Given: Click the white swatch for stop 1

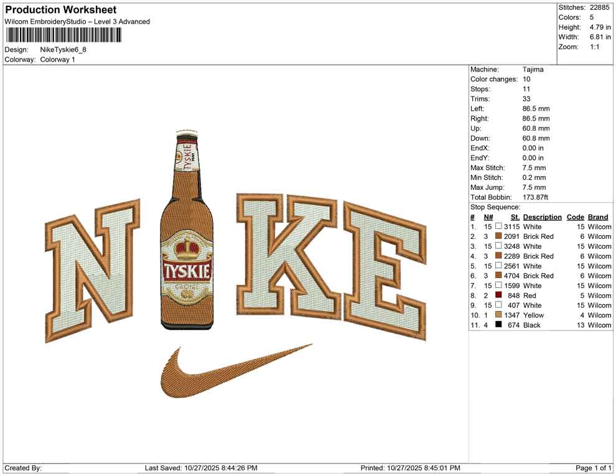Looking at the screenshot, I should click(498, 226).
